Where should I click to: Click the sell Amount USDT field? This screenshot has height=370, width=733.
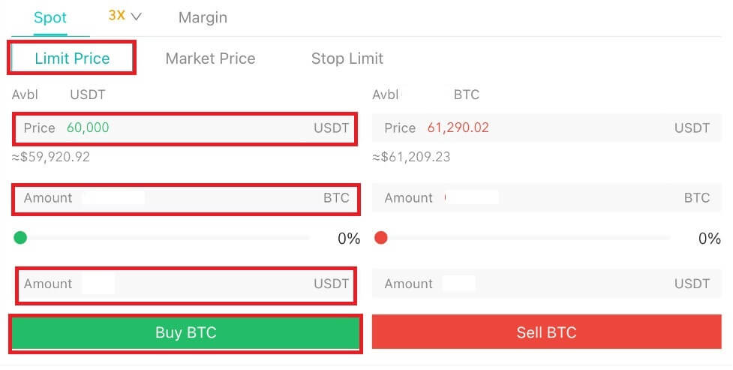coord(546,284)
